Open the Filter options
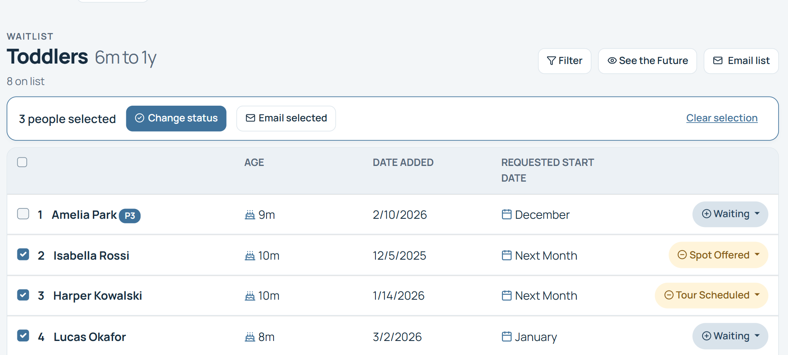Image resolution: width=788 pixels, height=355 pixels. click(x=564, y=61)
